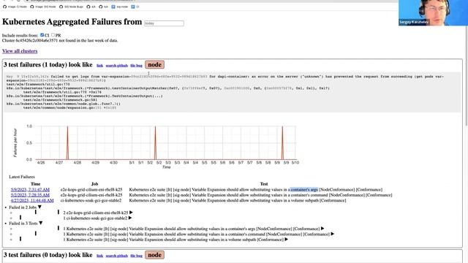Viewport: 468px width, 263px height.
Task: Click the container's command test name in the table
Action: 260,195
